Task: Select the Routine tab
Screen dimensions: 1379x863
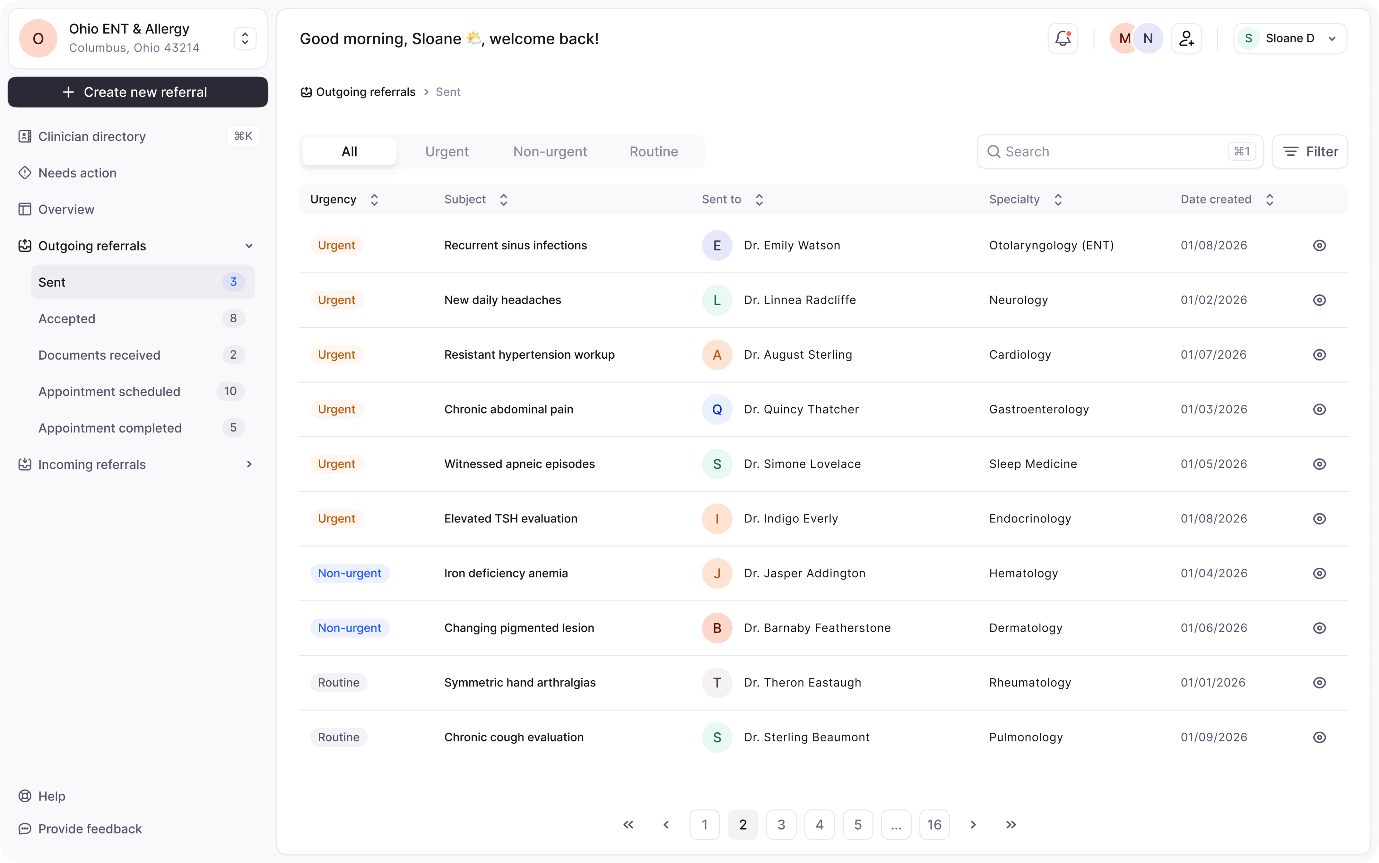Action: [x=653, y=151]
